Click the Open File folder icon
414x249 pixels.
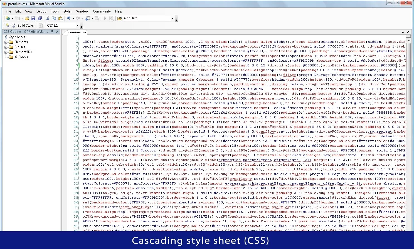[x=27, y=18]
